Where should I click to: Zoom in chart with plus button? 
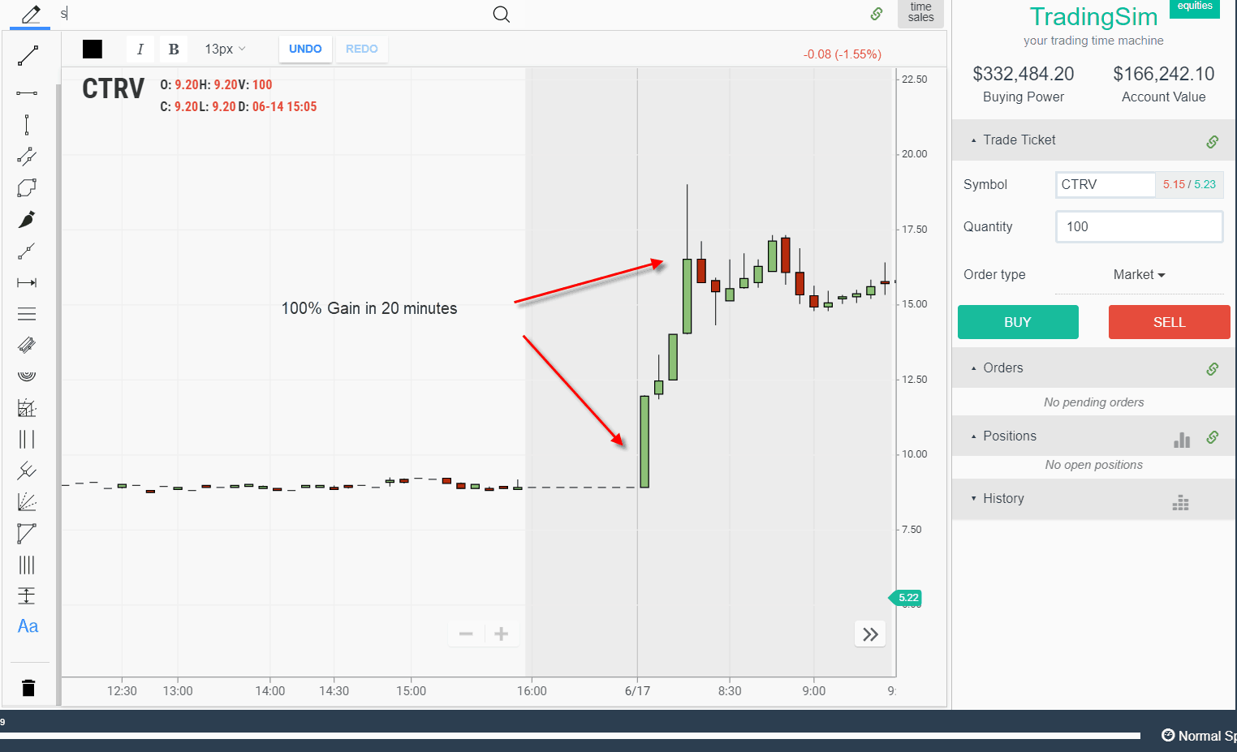click(x=502, y=634)
